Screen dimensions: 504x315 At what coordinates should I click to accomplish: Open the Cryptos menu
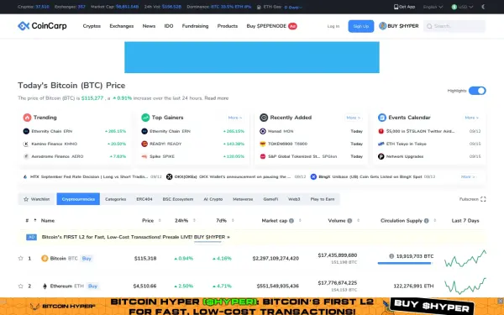(92, 26)
